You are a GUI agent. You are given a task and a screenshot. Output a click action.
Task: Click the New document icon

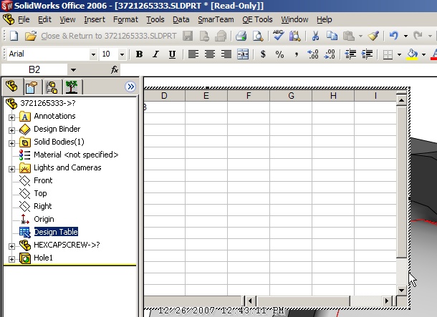coord(14,36)
